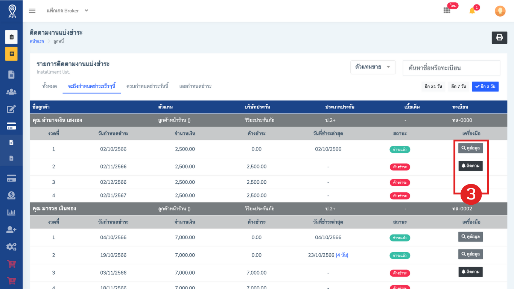Click the red cart icon below gears
The image size is (514, 289).
[11, 264]
